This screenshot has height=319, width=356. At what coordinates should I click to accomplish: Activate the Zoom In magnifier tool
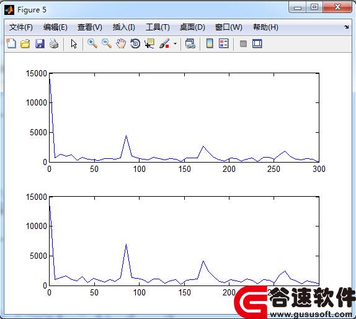coord(92,43)
